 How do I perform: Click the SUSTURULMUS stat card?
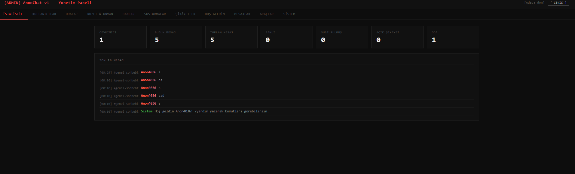click(342, 37)
